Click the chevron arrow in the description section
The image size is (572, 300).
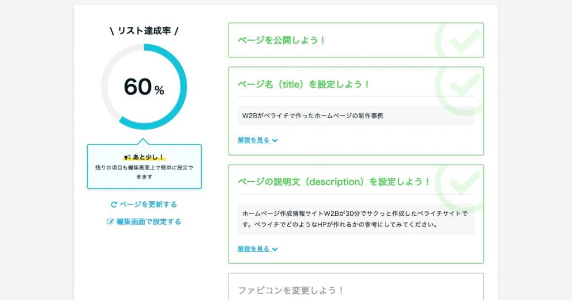click(x=275, y=249)
